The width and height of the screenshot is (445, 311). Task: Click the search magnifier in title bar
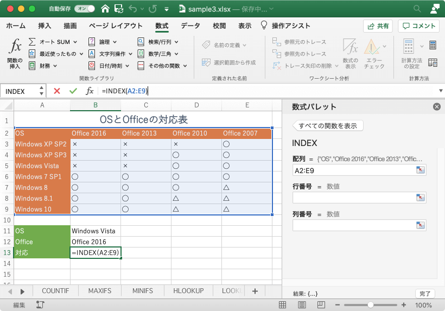click(417, 9)
